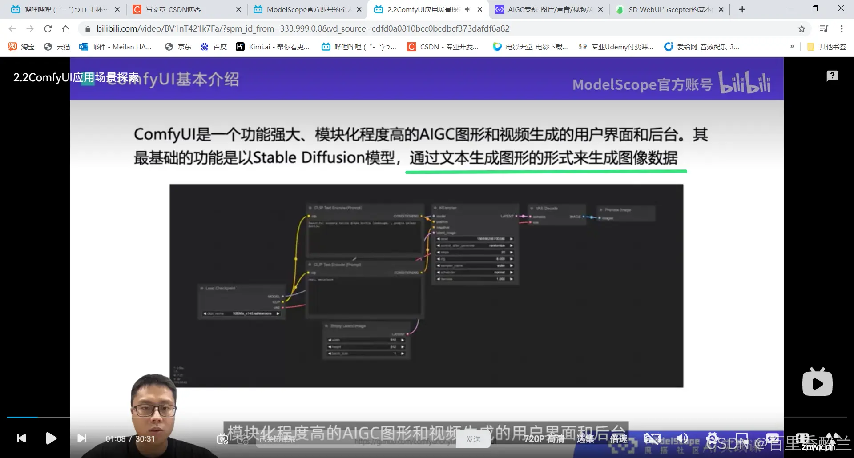This screenshot has height=458, width=854.
Task: Close the 写文章-CSDN博客 tab
Action: 238,9
